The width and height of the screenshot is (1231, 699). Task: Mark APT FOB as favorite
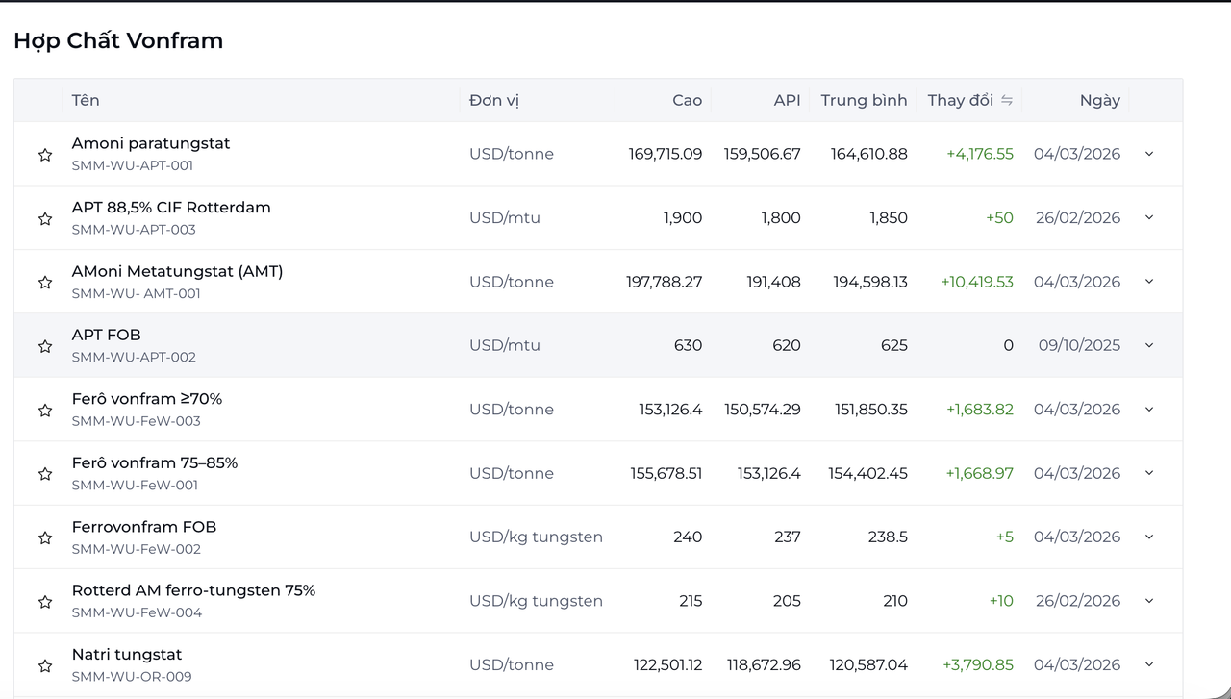45,346
